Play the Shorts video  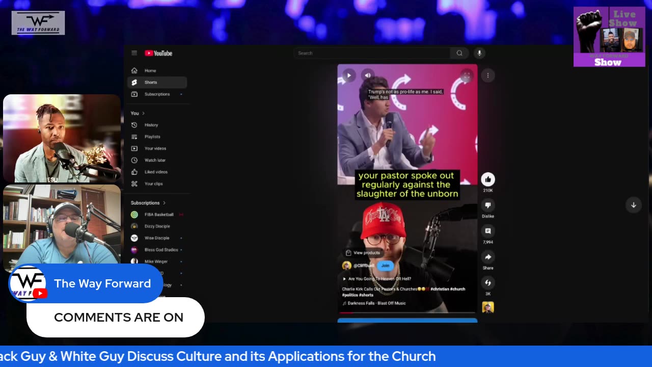[349, 75]
